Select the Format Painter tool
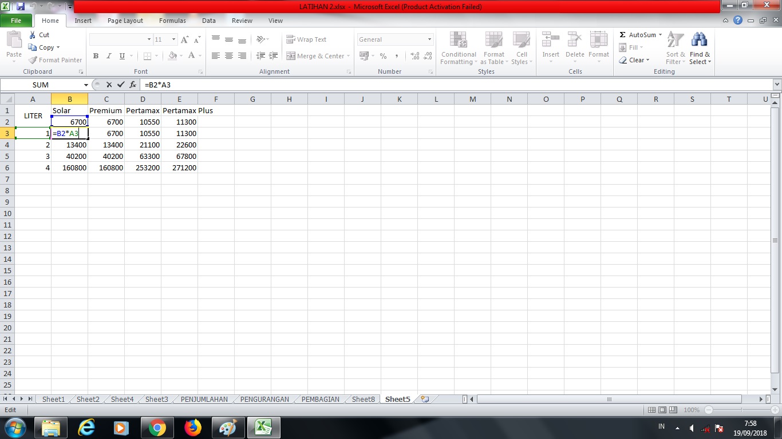Screen dimensions: 782x439 coord(54,59)
